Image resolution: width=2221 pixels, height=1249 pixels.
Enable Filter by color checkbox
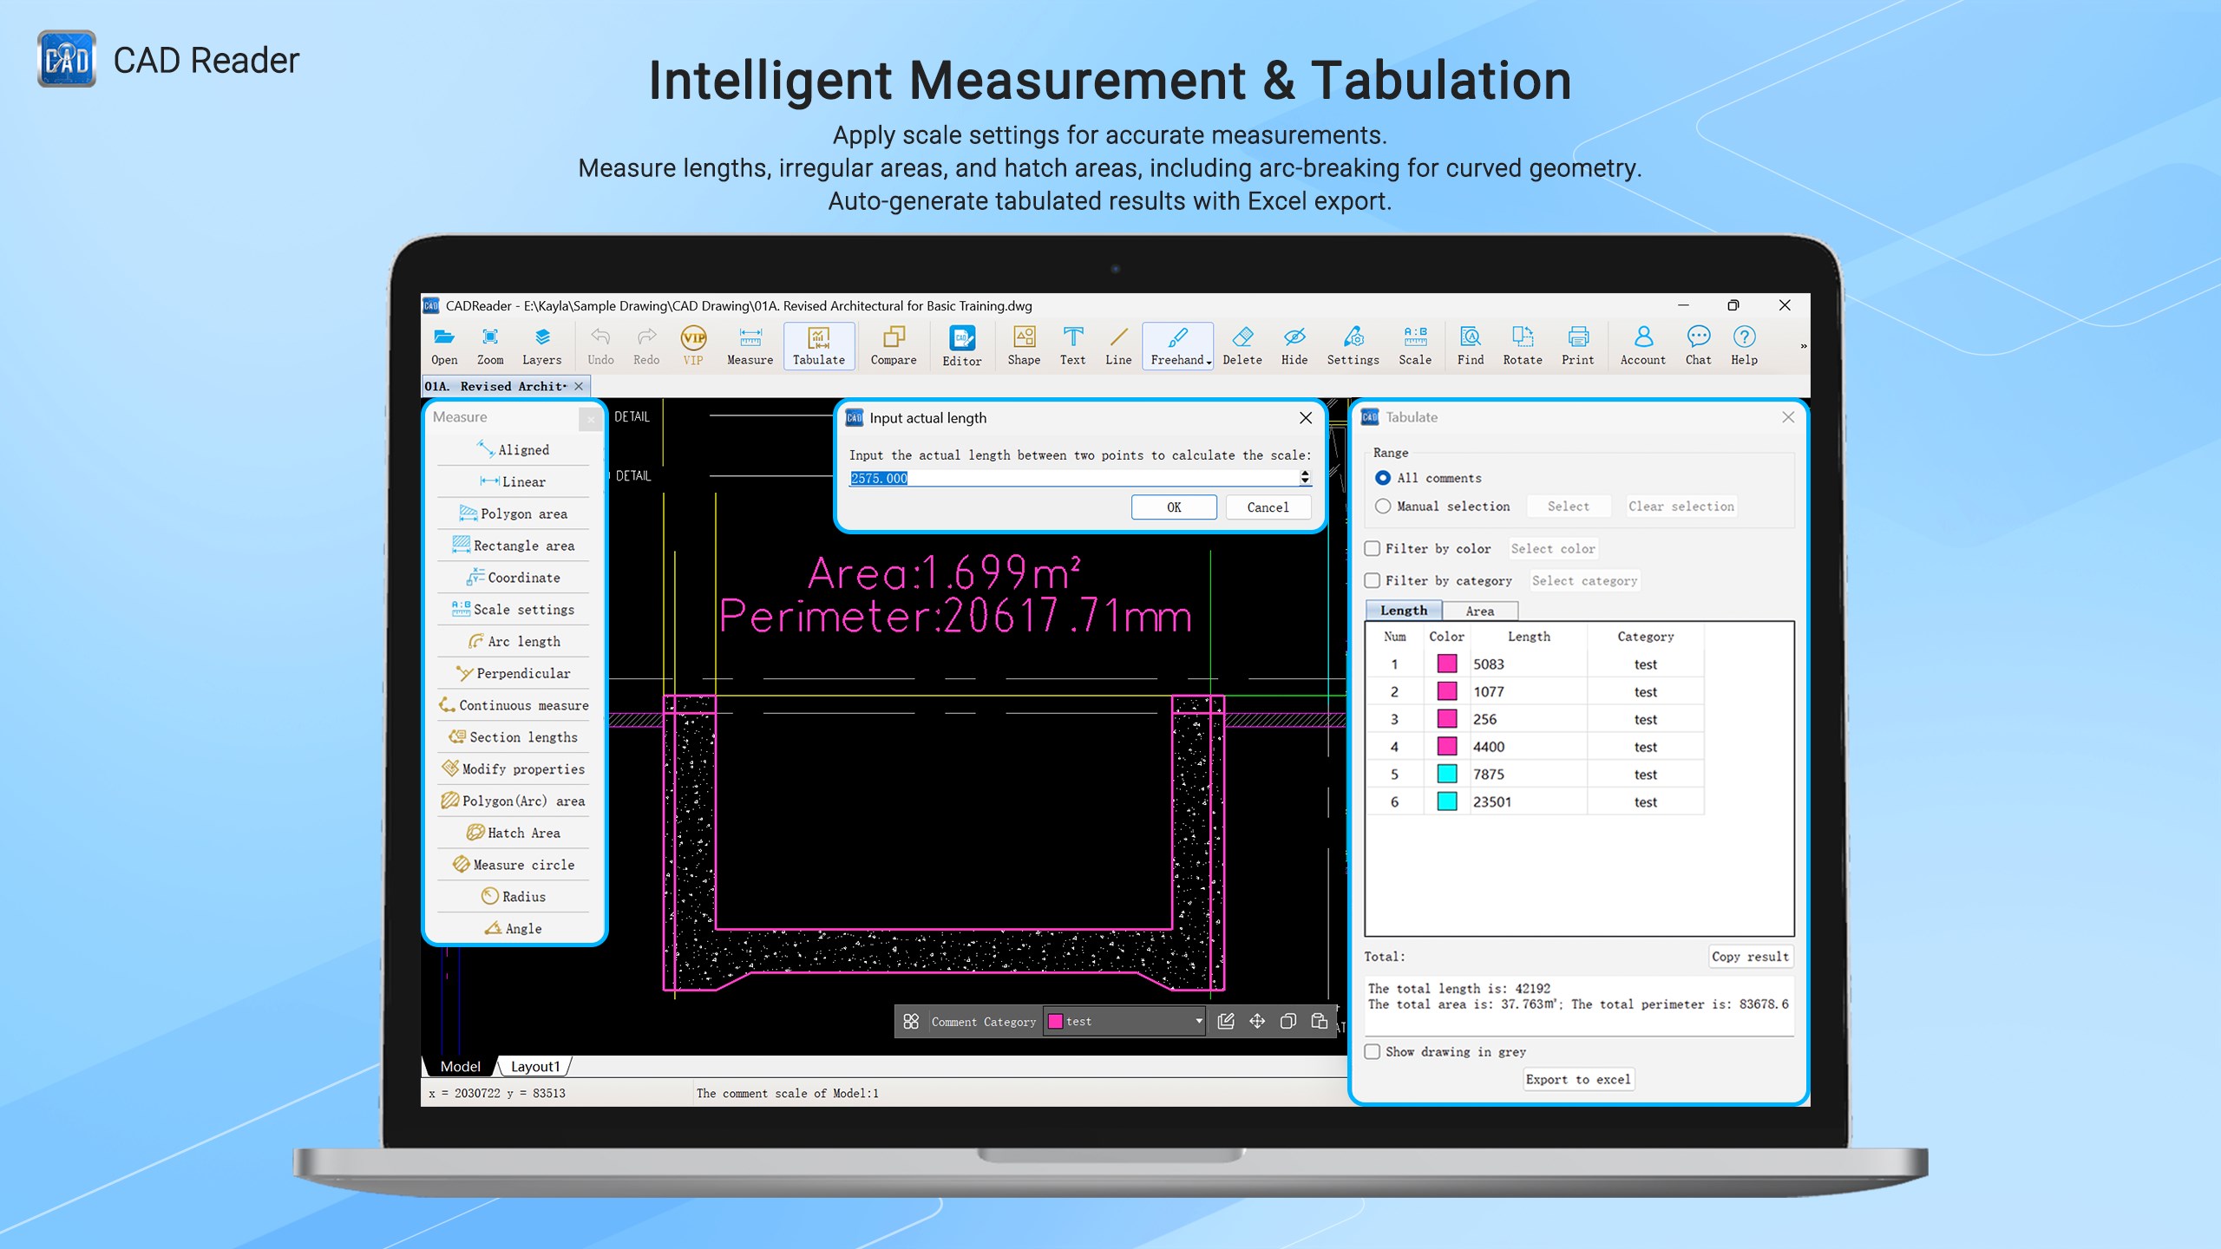point(1373,548)
